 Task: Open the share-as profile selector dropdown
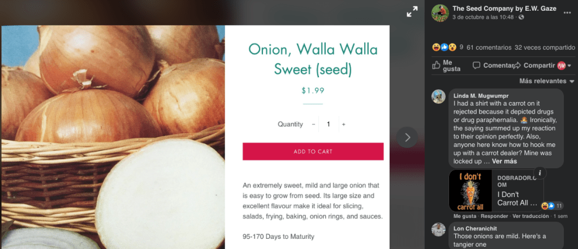[x=564, y=65]
